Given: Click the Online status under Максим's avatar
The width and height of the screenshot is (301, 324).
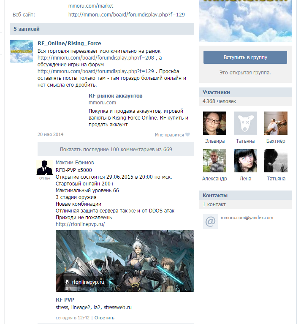Looking at the screenshot, I should click(45, 178).
